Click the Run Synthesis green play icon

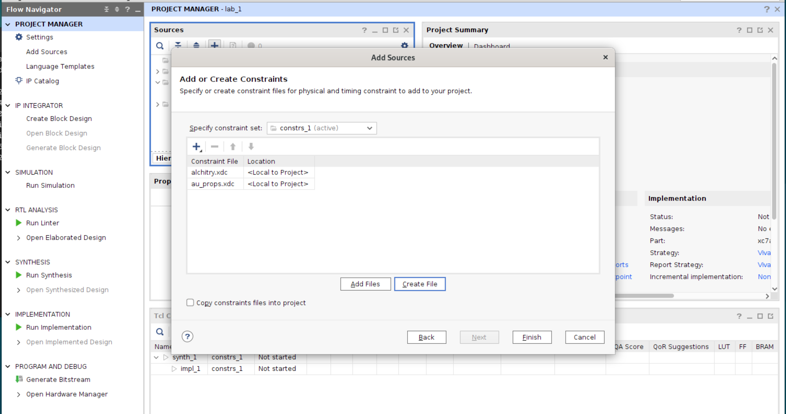(19, 275)
